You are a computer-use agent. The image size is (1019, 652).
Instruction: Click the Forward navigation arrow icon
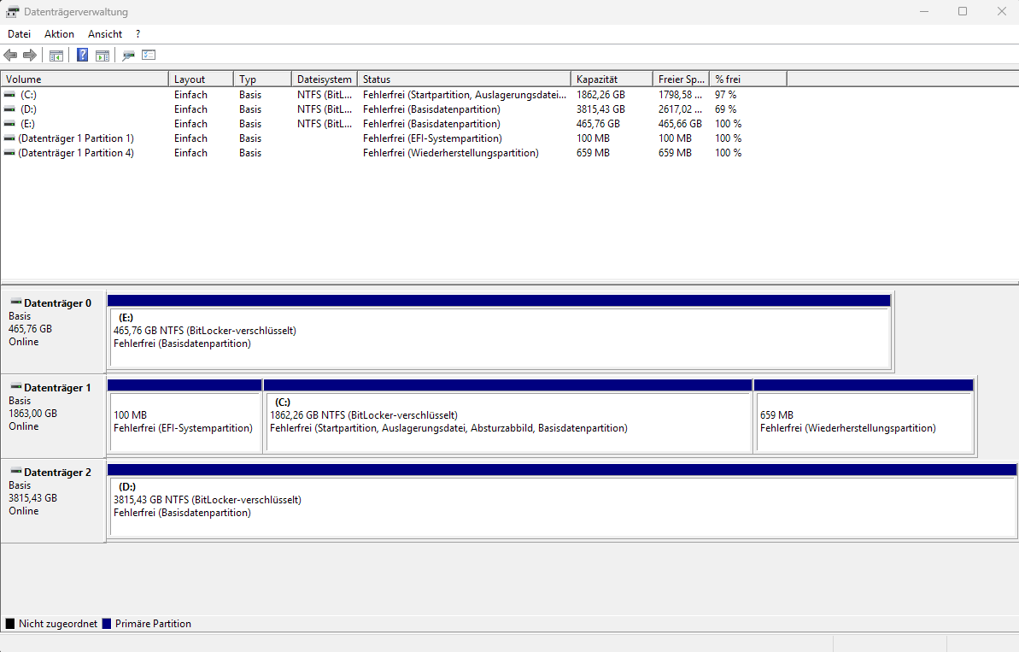pos(28,55)
